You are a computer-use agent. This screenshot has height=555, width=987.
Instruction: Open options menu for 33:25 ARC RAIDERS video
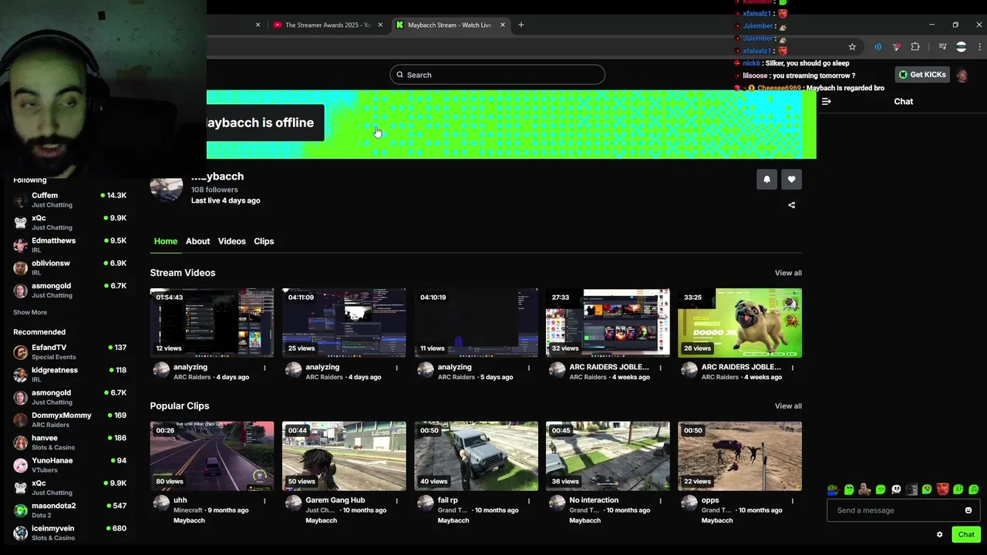pos(792,368)
